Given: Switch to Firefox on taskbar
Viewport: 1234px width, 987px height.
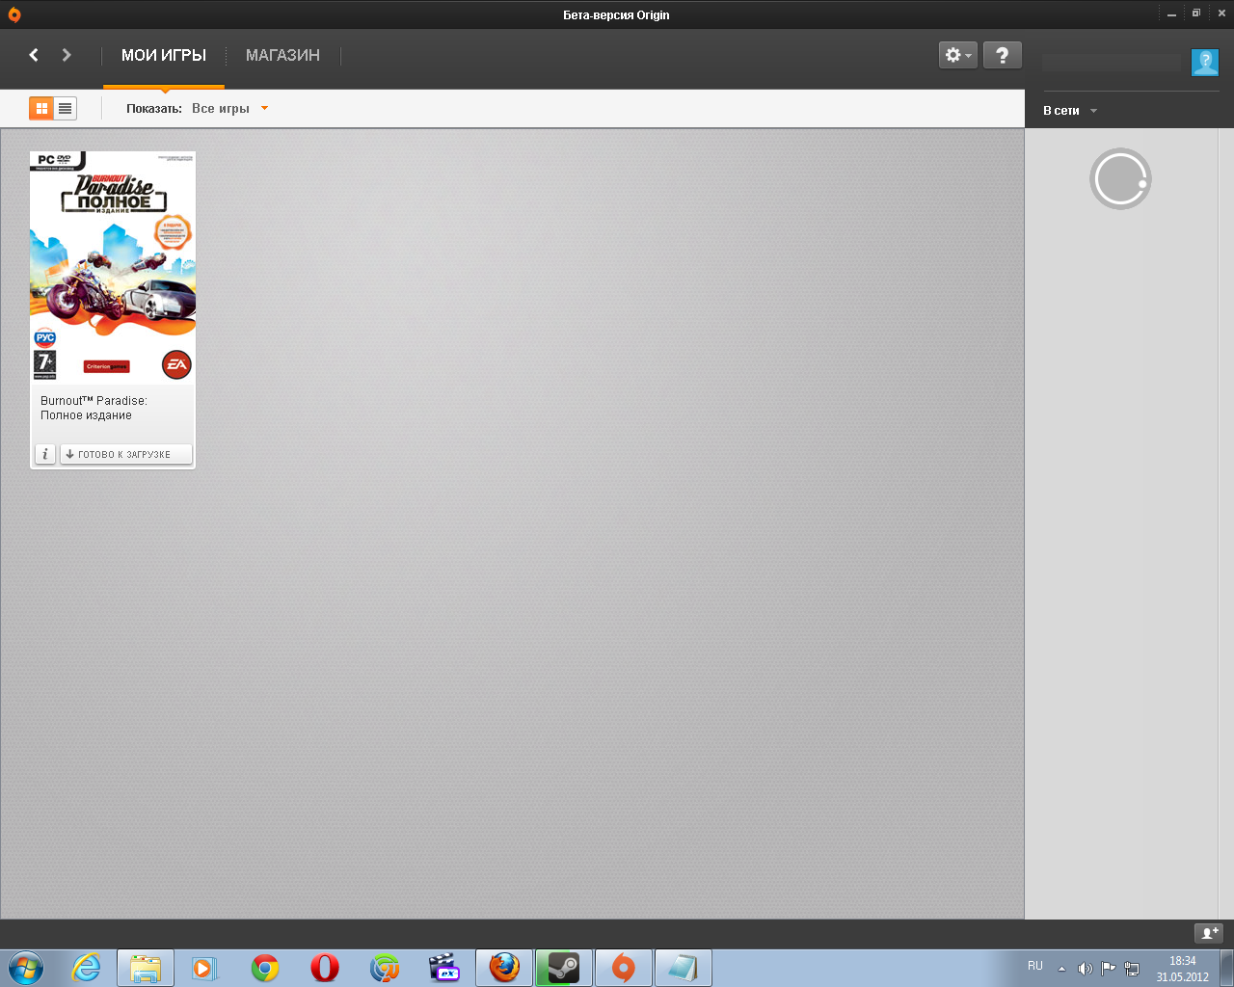Looking at the screenshot, I should 504,968.
